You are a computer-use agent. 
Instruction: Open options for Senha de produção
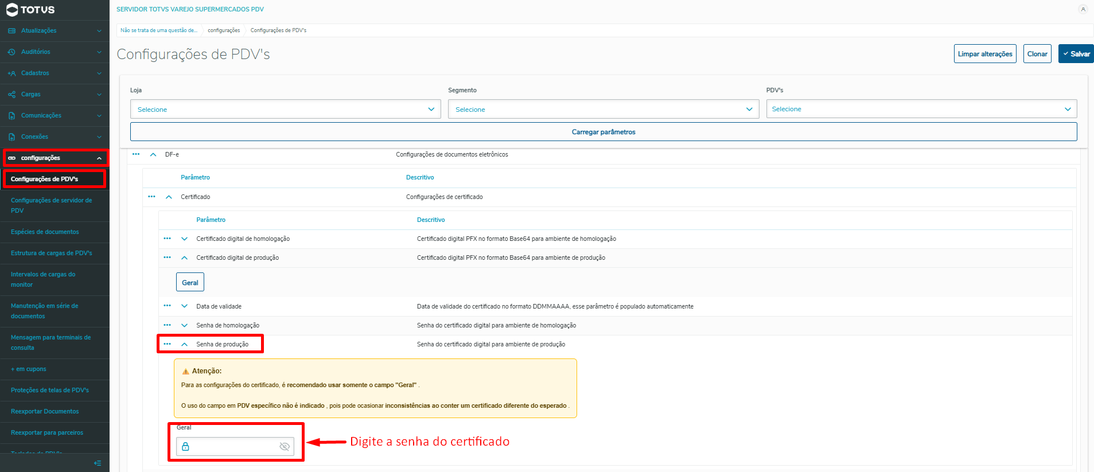click(167, 344)
